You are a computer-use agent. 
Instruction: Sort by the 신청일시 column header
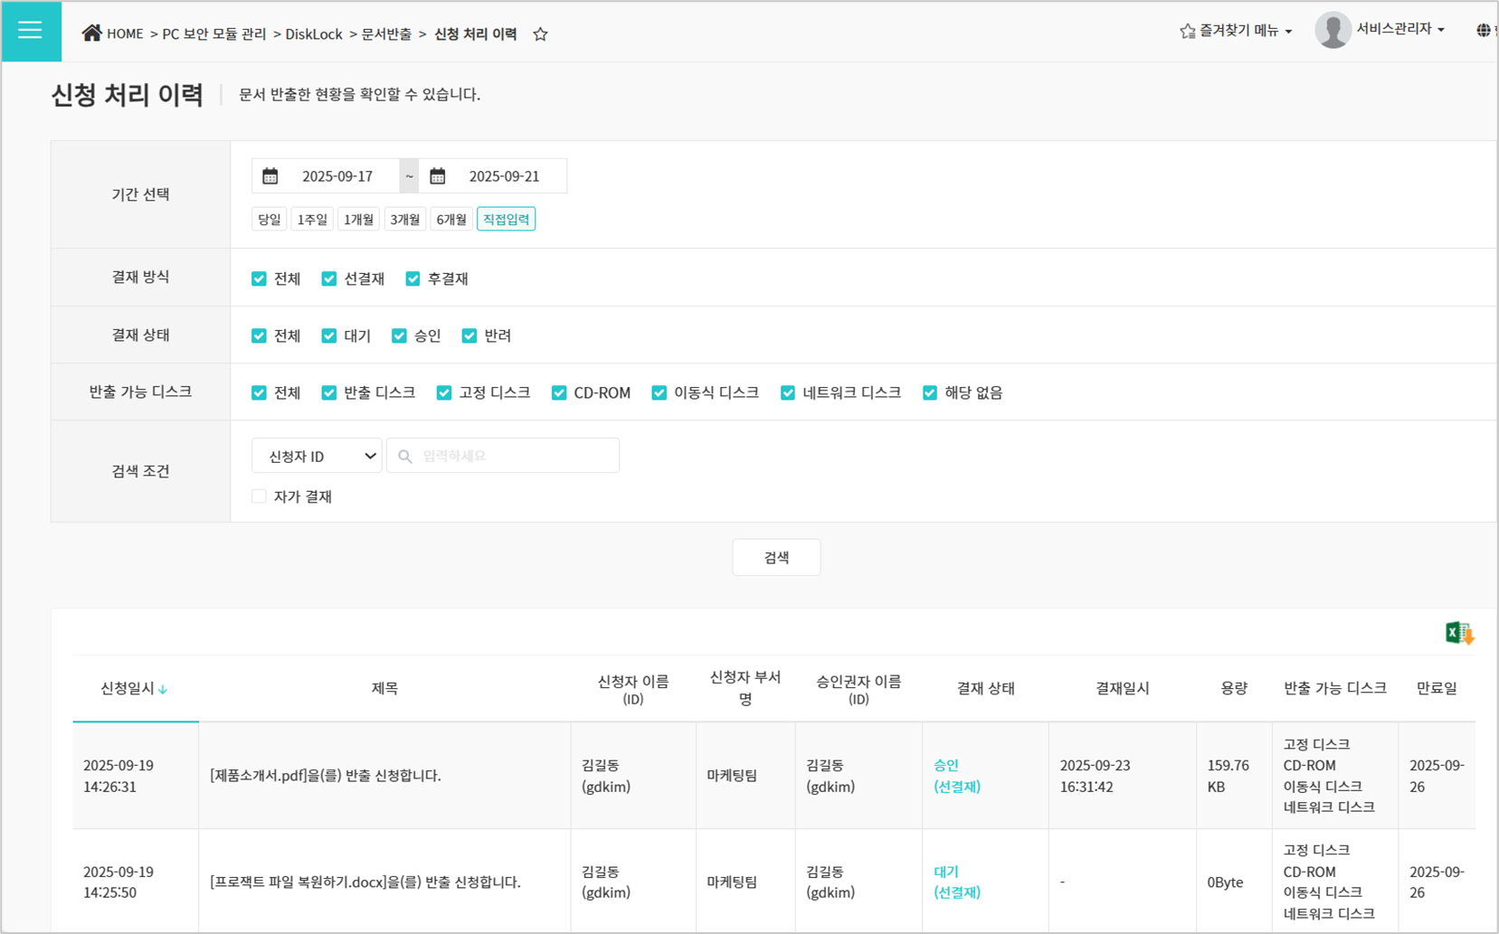pyautogui.click(x=134, y=689)
